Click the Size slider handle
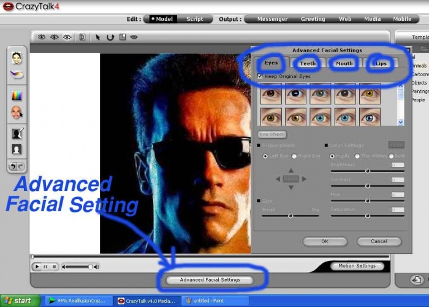 [290, 216]
